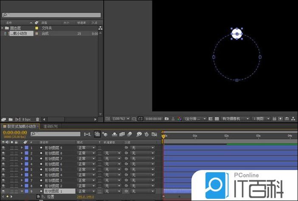Delete selected item with the trash icon
Viewport: 298px width, 201px height.
(38, 120)
